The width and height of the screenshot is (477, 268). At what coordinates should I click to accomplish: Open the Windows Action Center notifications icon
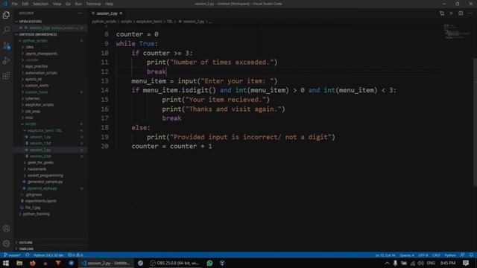466,263
